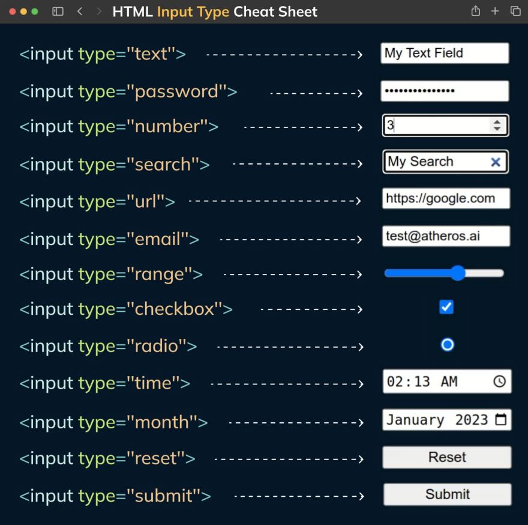Show the tab overview icon
This screenshot has width=528, height=525.
point(515,11)
